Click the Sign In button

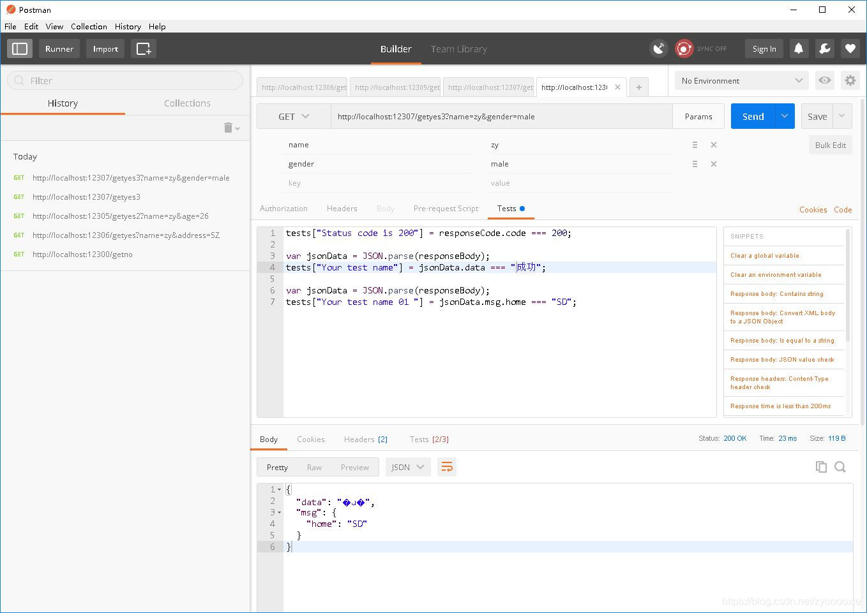[x=764, y=48]
